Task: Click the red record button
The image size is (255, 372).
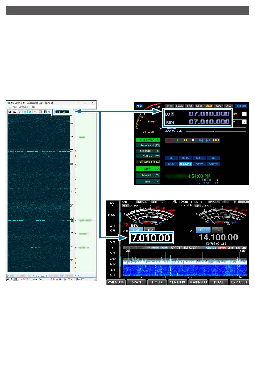Action: click(169, 140)
